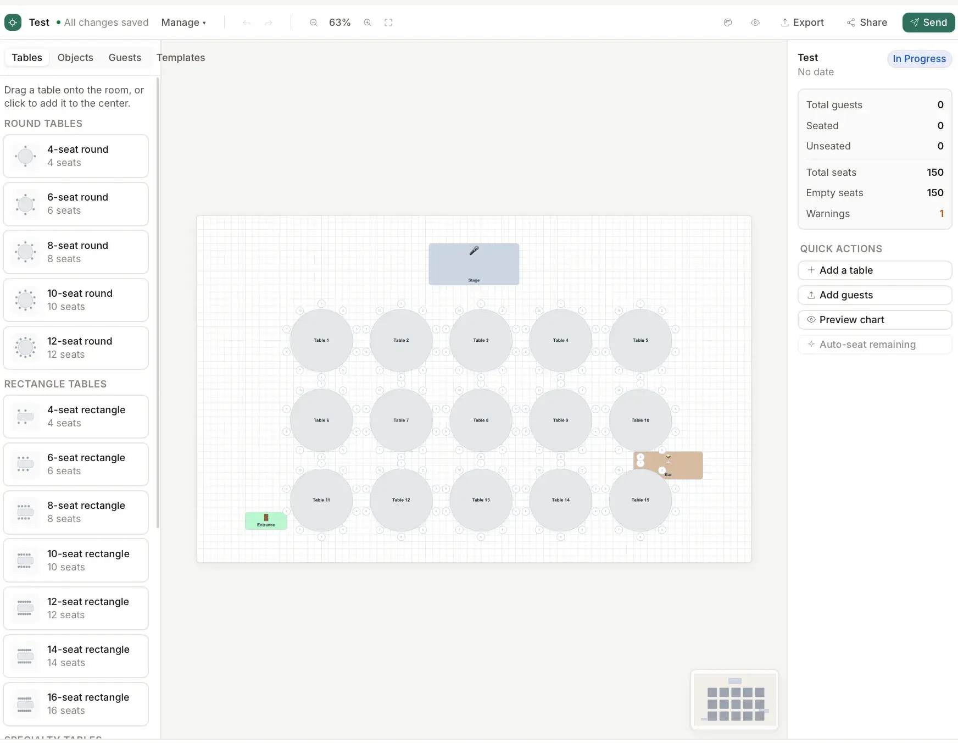Click the microphone icon on the Stage

[x=474, y=251]
